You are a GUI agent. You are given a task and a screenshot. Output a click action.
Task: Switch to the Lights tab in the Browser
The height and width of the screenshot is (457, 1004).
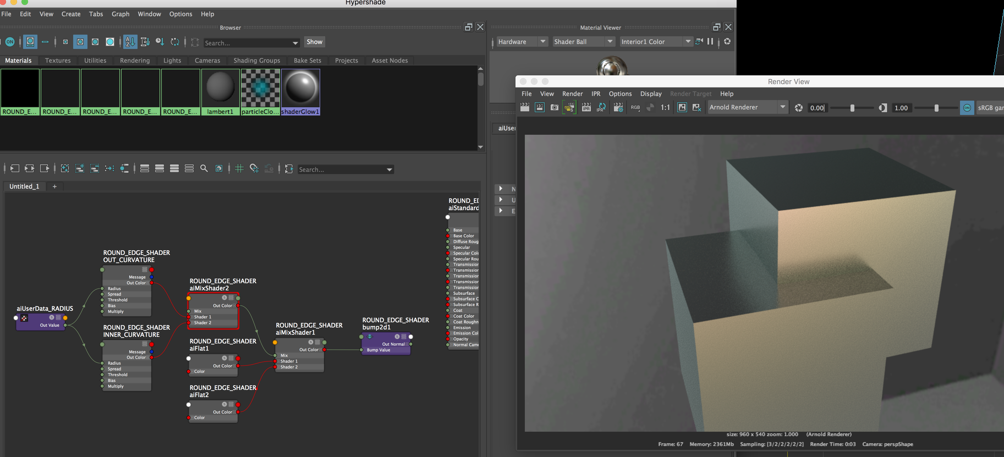coord(172,60)
